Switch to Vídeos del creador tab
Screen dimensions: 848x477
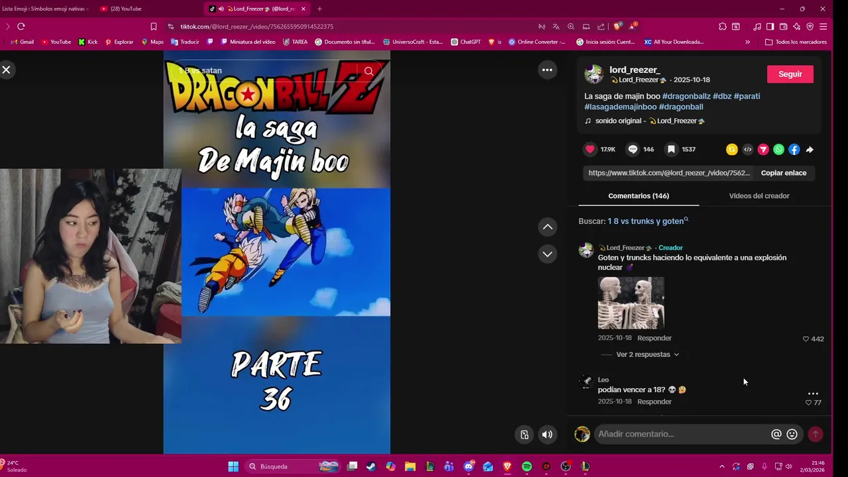point(759,196)
